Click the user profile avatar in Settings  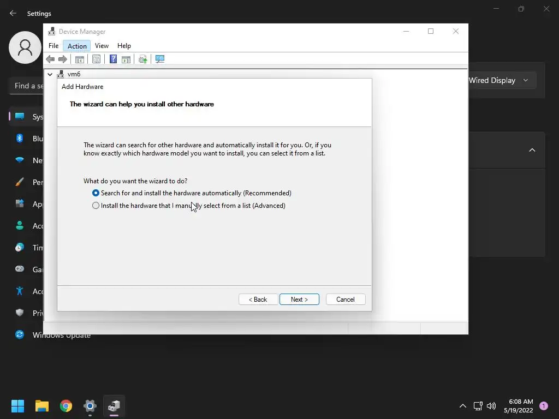pos(25,47)
